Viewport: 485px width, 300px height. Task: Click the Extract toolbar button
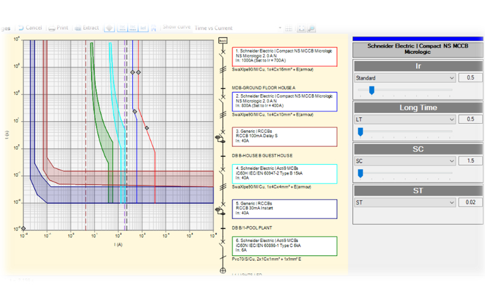click(87, 28)
